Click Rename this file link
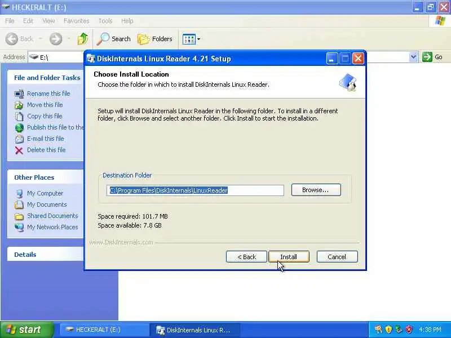Viewport: 451px width, 338px height. 48,94
